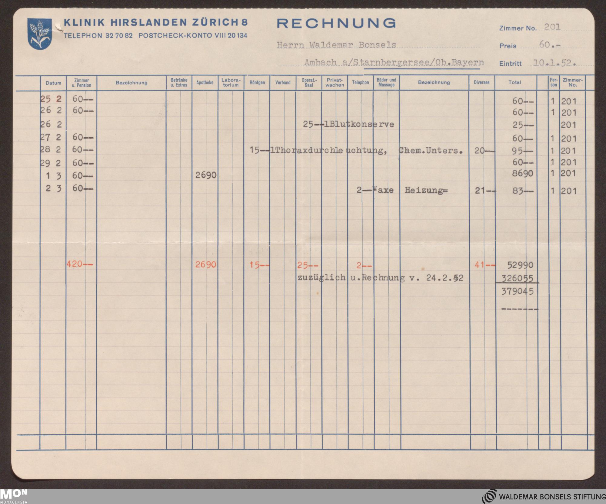Select the date '27 2' in the Datum column
The height and width of the screenshot is (504, 606).
point(51,138)
